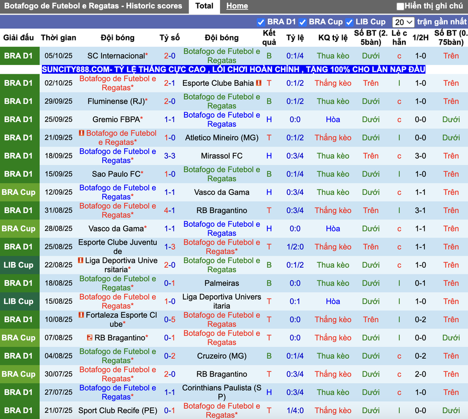
Task: Uncheck the LIB Cup filter checkbox
Action: [x=349, y=22]
